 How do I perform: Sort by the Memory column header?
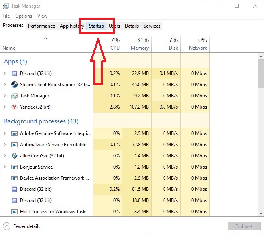tap(137, 44)
